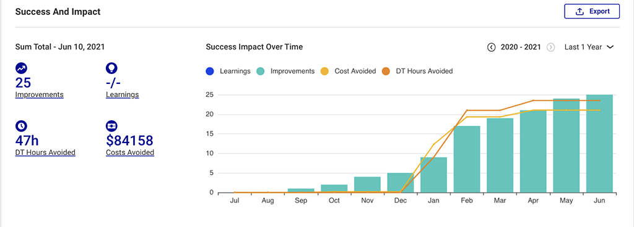The width and height of the screenshot is (634, 227).
Task: Select the small Sep bar in chart
Action: [x=301, y=191]
